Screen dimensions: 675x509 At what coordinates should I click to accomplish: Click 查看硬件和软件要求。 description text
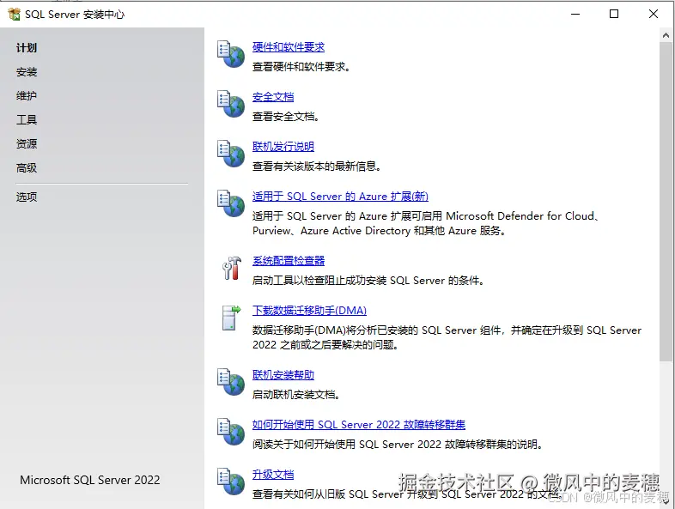(301, 67)
